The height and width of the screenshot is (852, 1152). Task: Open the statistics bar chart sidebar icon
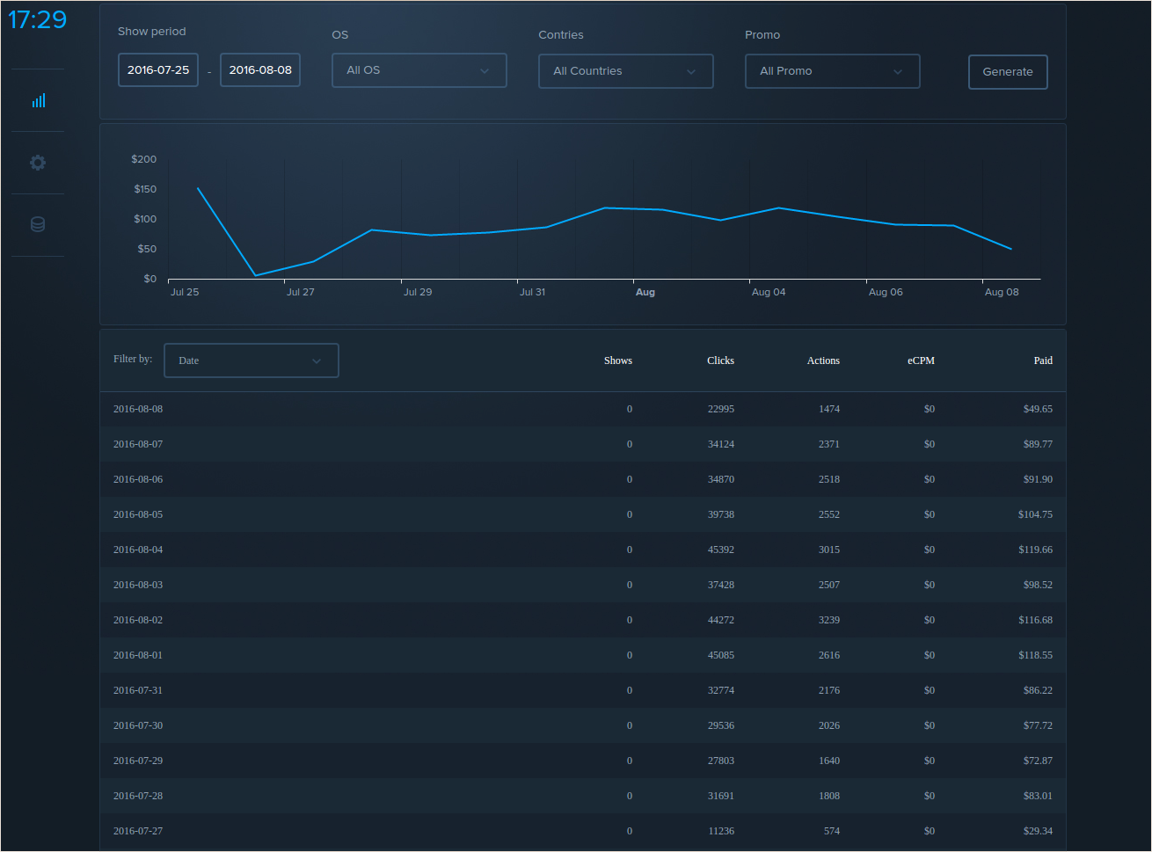tap(38, 100)
